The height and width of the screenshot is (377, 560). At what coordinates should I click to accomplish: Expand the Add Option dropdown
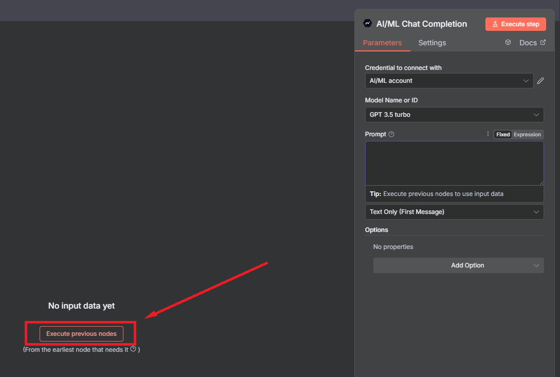pyautogui.click(x=458, y=265)
